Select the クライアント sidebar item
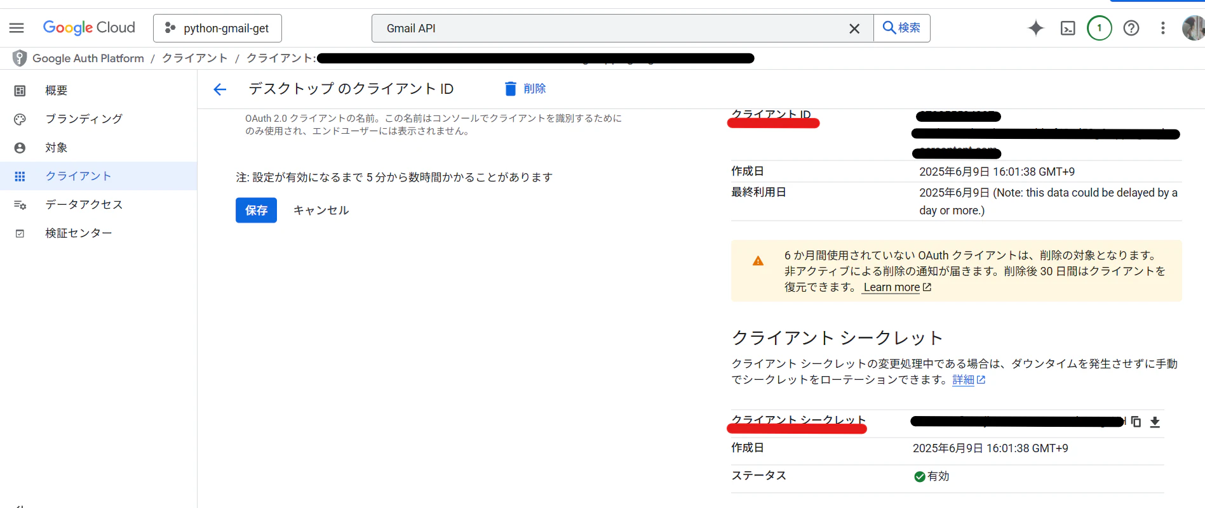 click(x=98, y=176)
